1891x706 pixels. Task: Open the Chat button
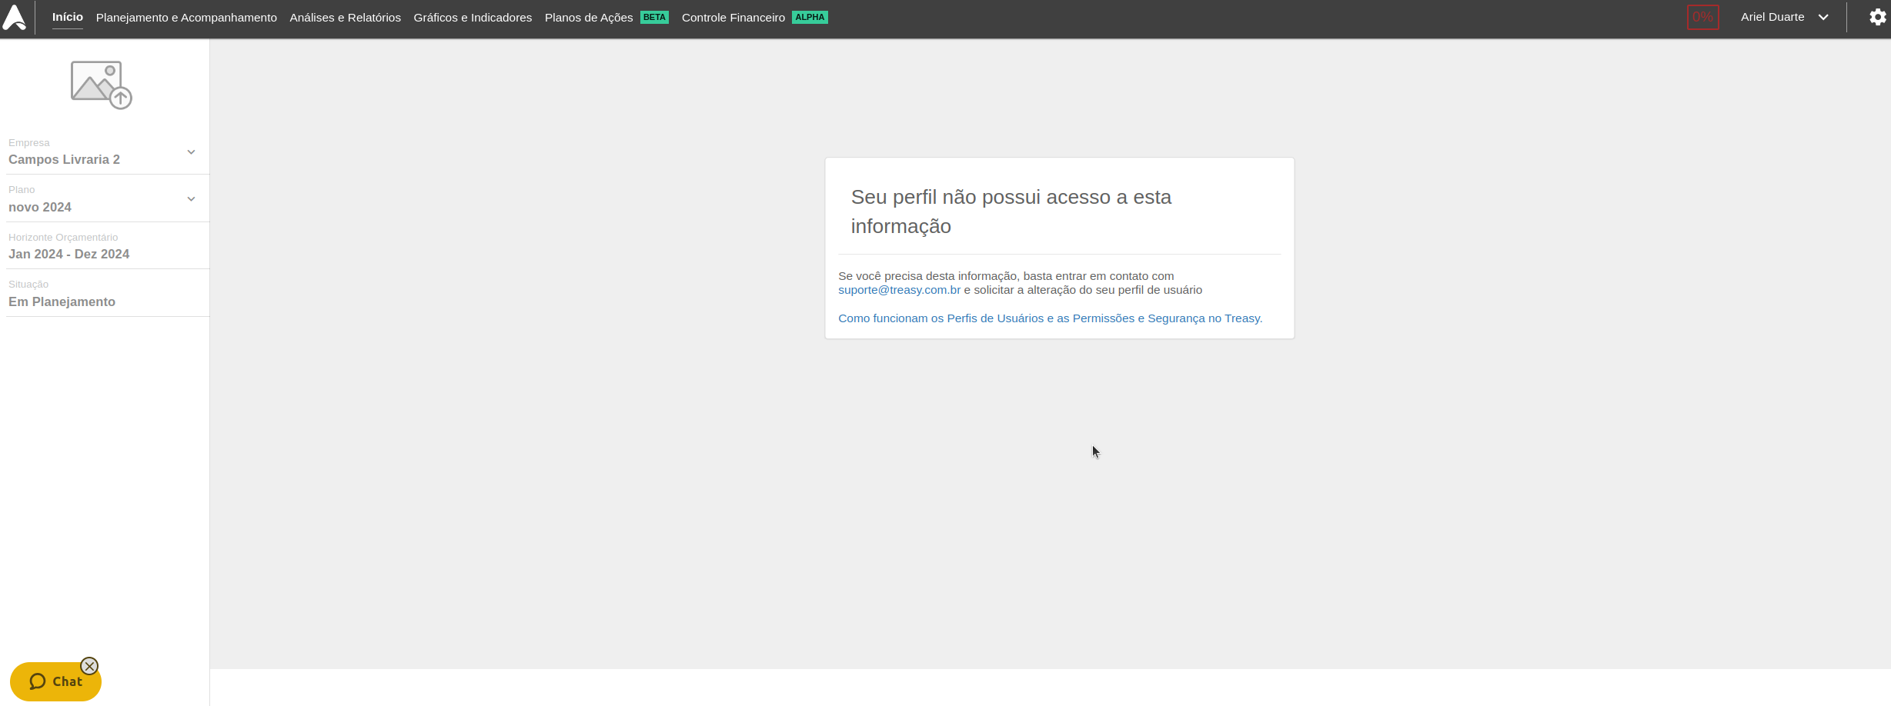coord(55,681)
